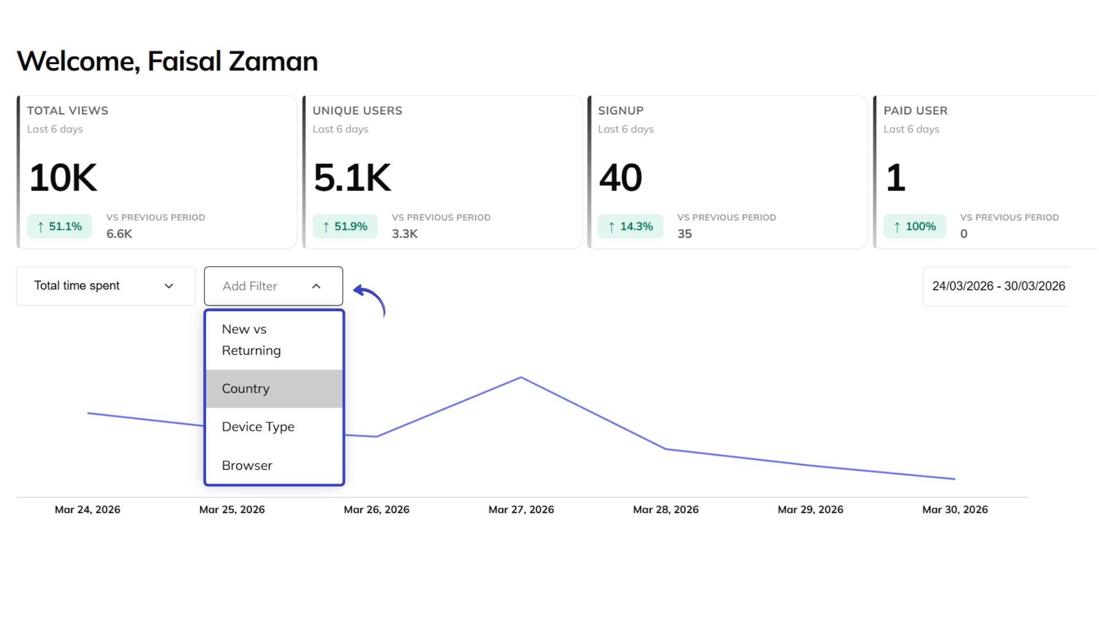The width and height of the screenshot is (1099, 618).
Task: Click the Mar 30, 2026 axis label
Action: pyautogui.click(x=955, y=509)
